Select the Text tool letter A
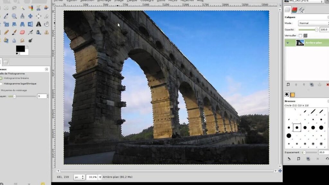This screenshot has width=329, height=185. coord(39,24)
